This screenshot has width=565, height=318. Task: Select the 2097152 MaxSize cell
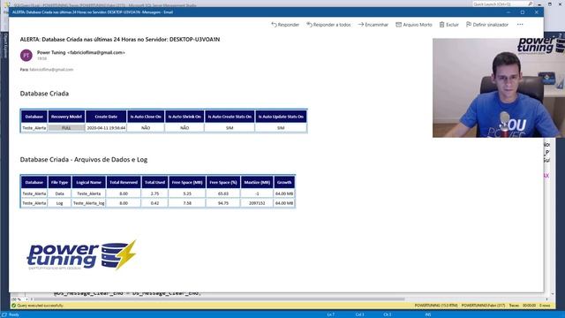(x=257, y=203)
